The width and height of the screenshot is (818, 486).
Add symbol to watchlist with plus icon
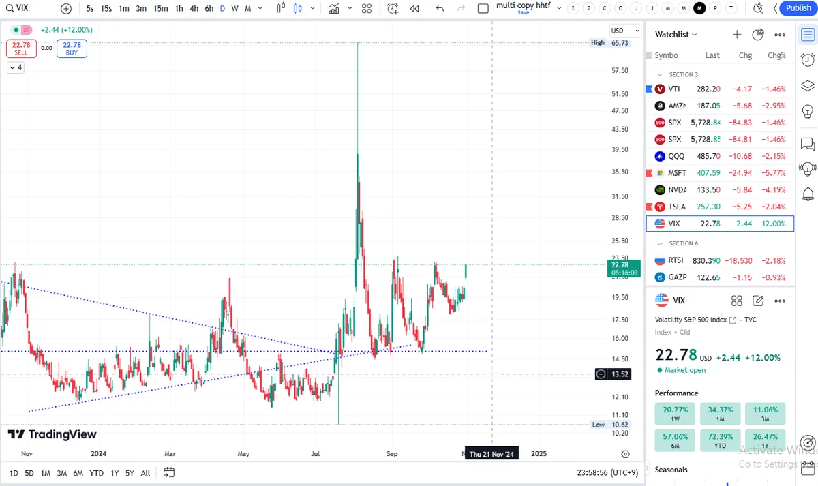click(x=737, y=35)
